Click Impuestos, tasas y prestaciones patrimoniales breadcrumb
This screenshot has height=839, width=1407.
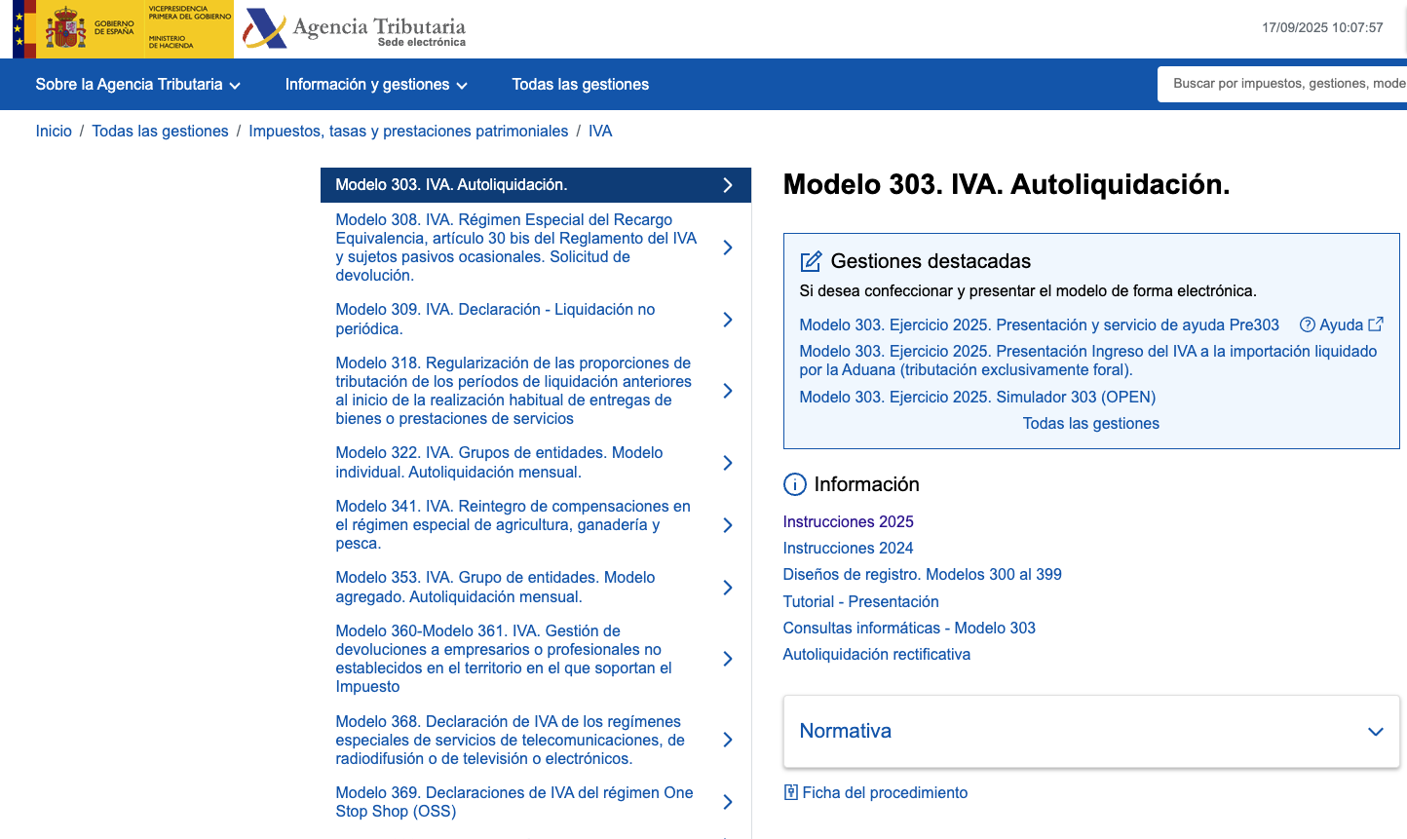click(x=408, y=132)
